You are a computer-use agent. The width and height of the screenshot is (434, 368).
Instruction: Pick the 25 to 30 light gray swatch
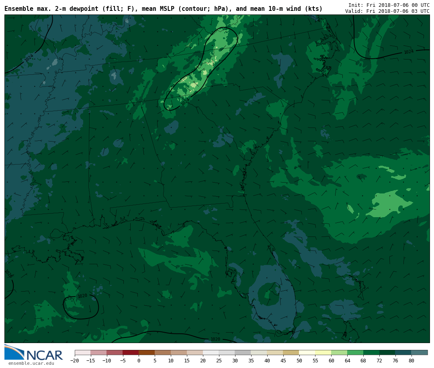tap(227, 352)
